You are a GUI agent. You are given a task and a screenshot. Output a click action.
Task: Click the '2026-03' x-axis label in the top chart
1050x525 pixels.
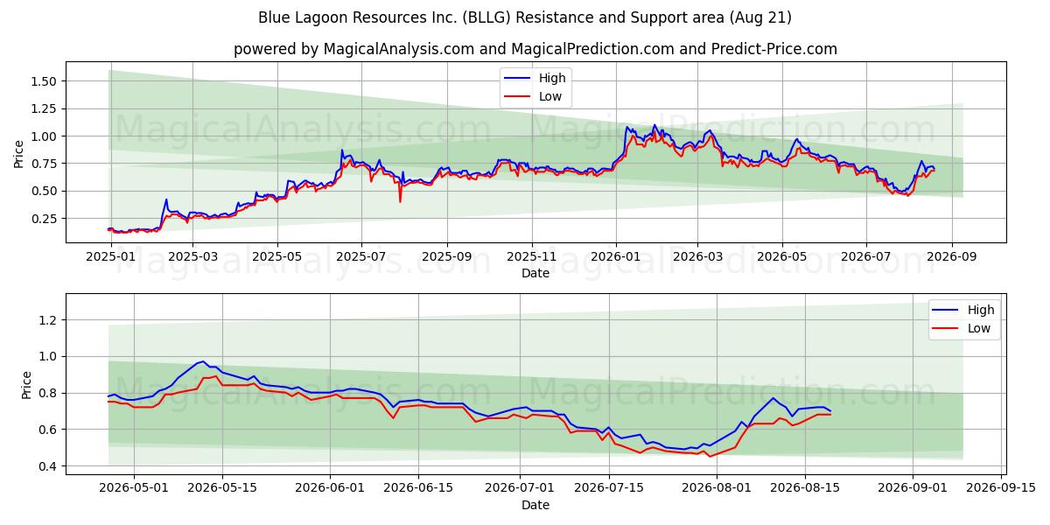click(697, 257)
